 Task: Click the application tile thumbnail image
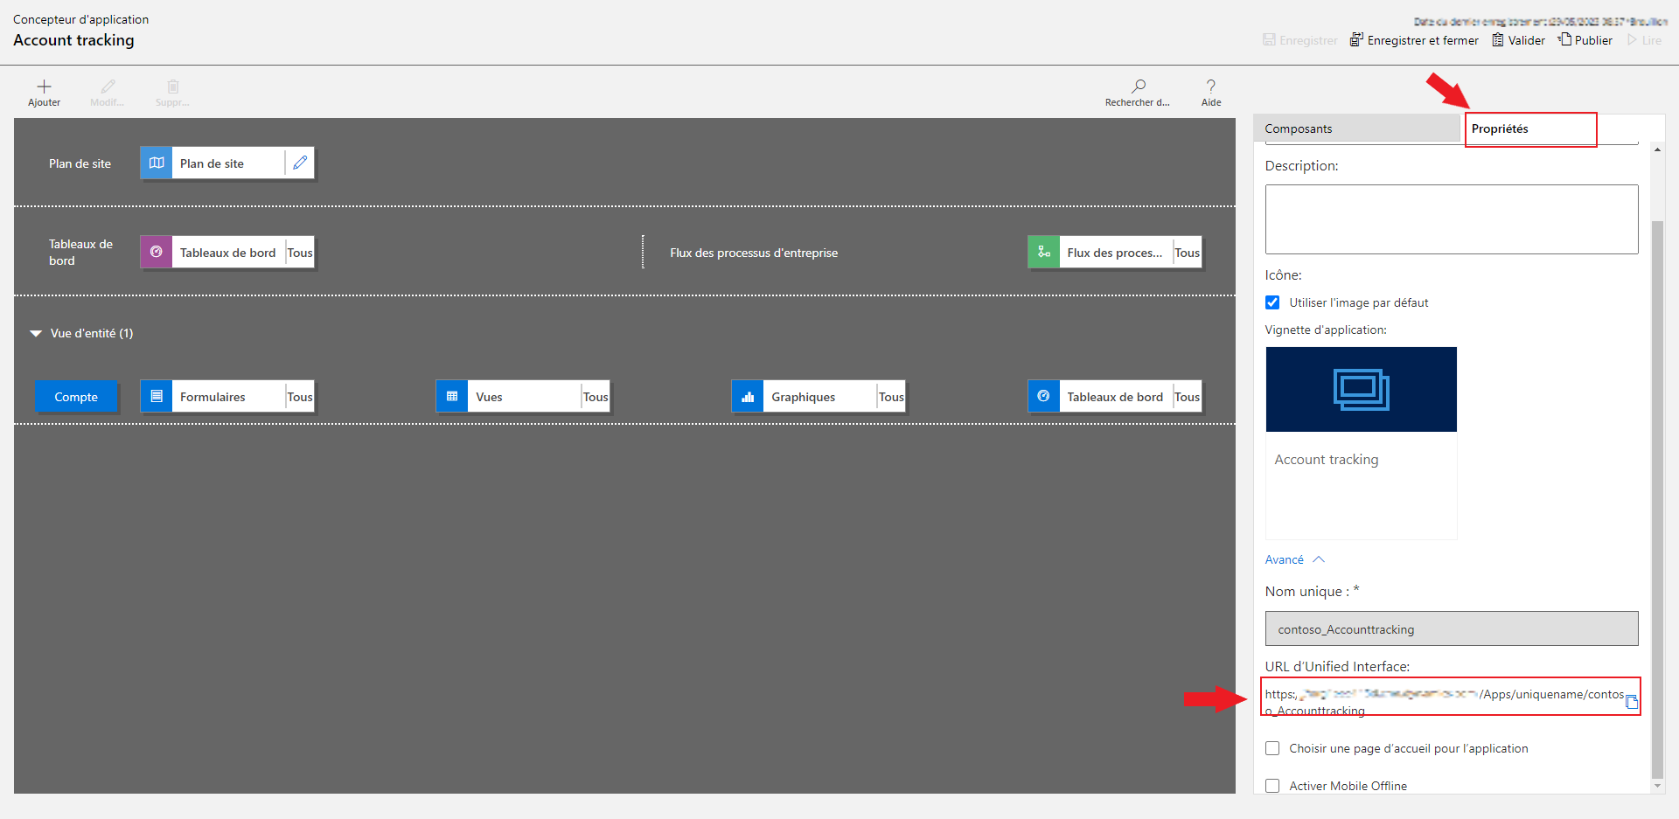(1362, 389)
